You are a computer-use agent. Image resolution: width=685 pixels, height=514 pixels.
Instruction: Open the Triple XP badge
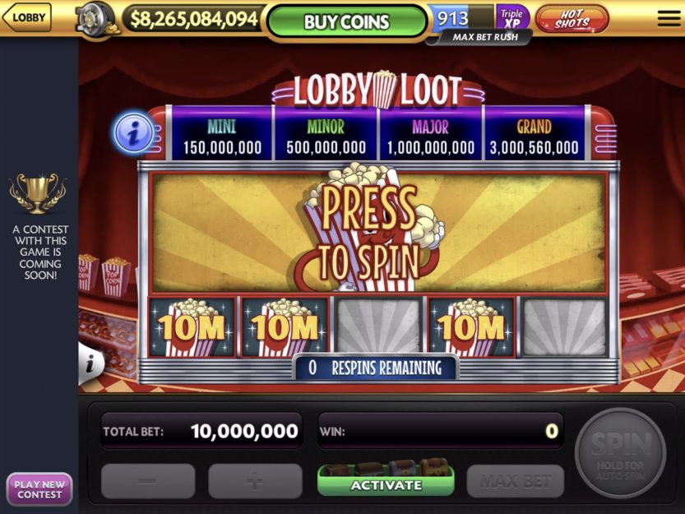[x=512, y=18]
